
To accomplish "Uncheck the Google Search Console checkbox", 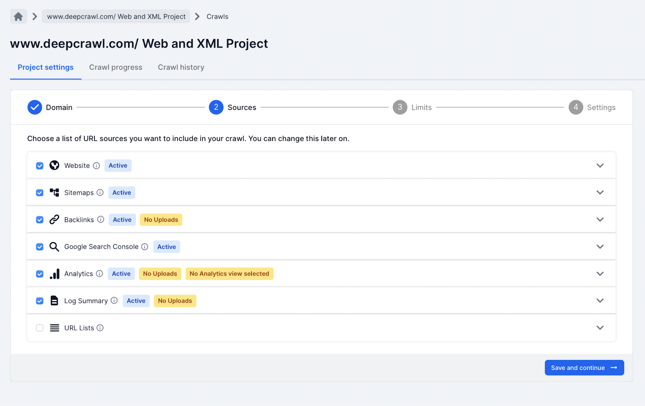I will tap(40, 247).
